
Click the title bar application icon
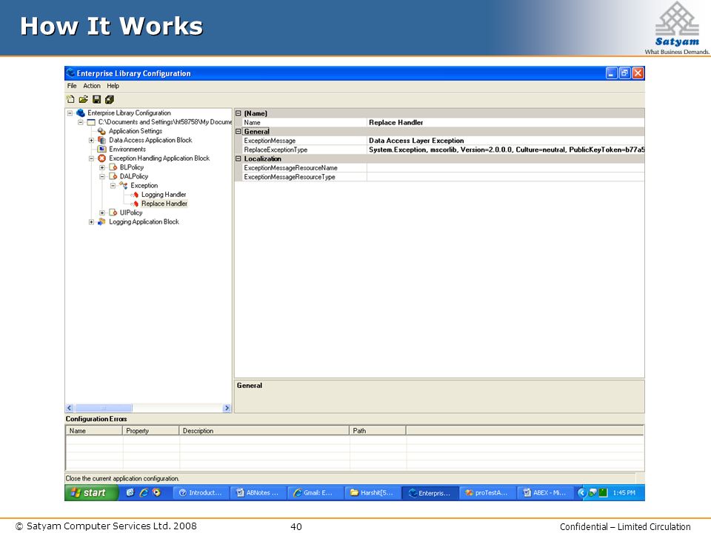point(70,73)
